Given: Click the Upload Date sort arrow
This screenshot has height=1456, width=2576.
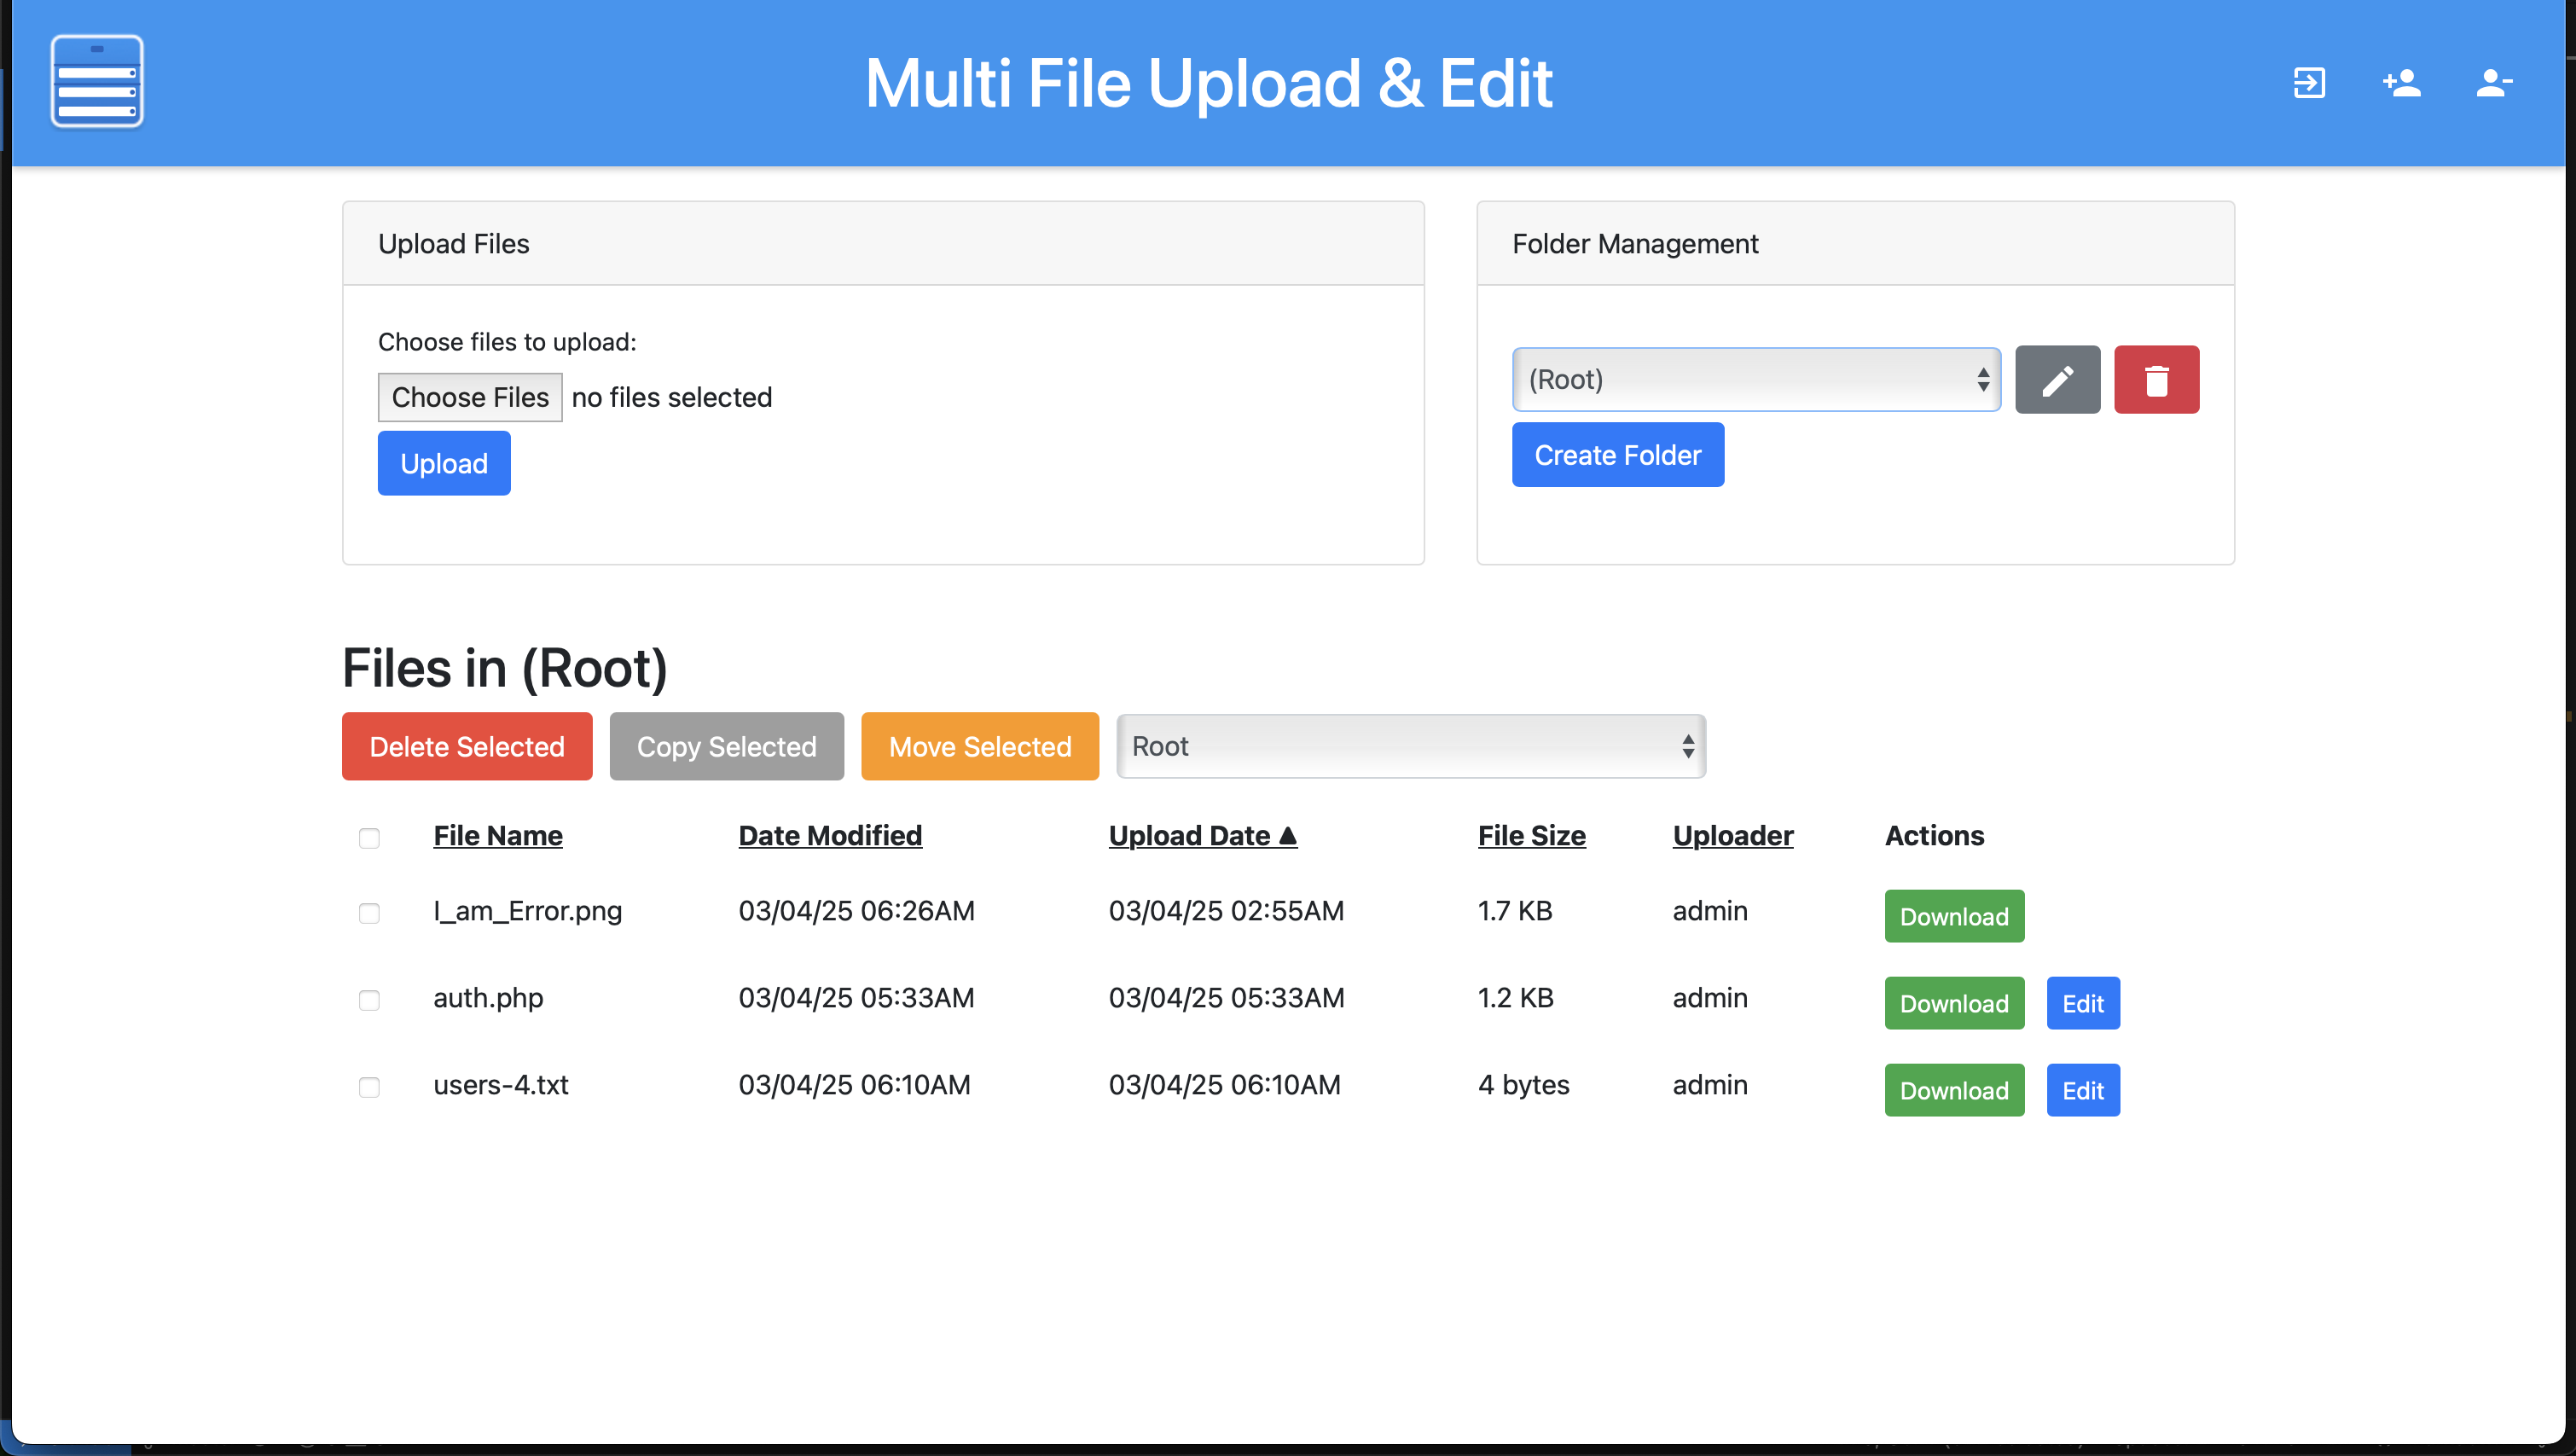Looking at the screenshot, I should point(1288,835).
